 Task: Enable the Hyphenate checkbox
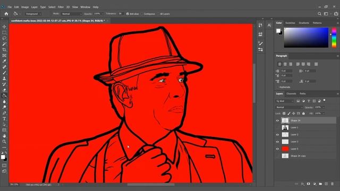277,87
